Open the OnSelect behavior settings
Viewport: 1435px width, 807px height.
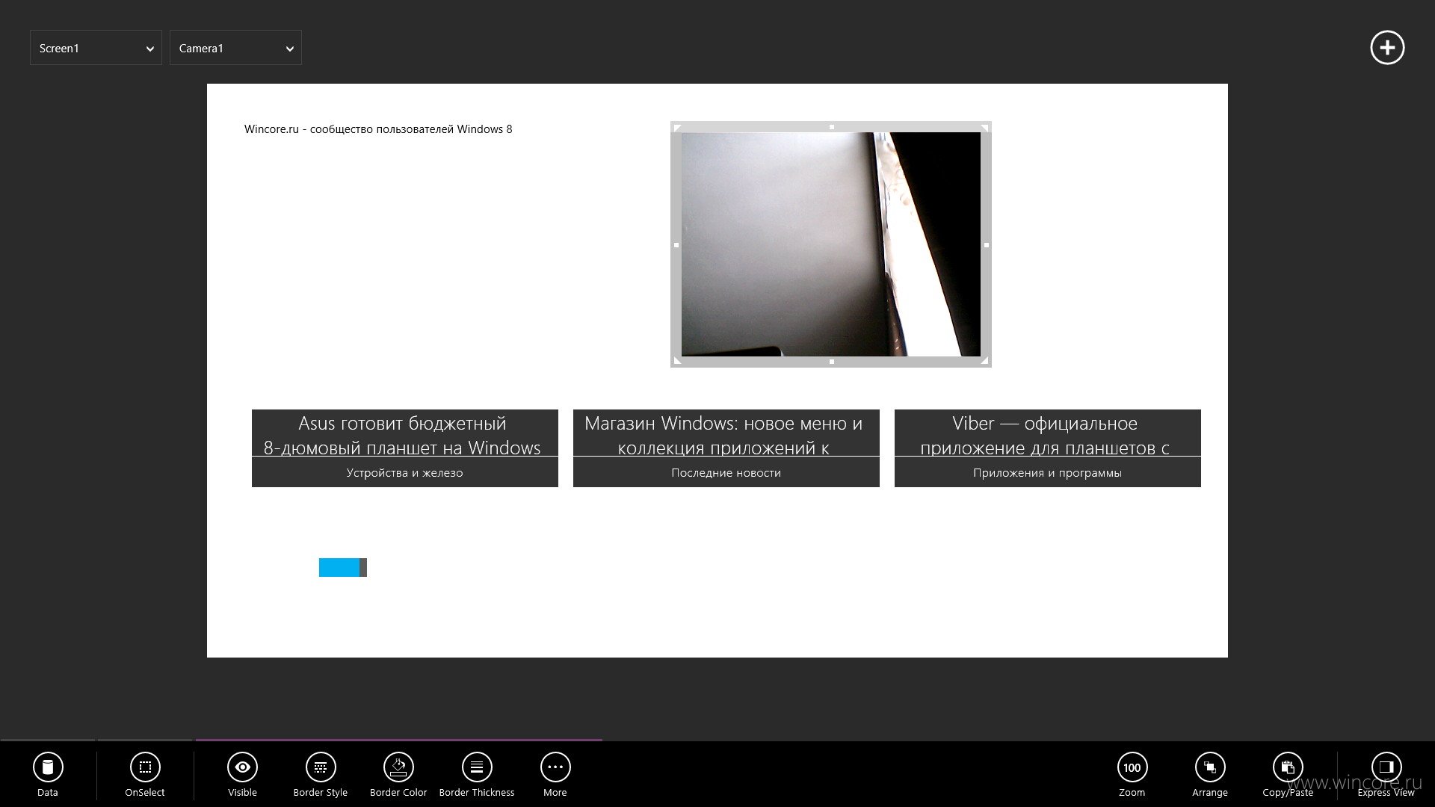[x=145, y=775]
